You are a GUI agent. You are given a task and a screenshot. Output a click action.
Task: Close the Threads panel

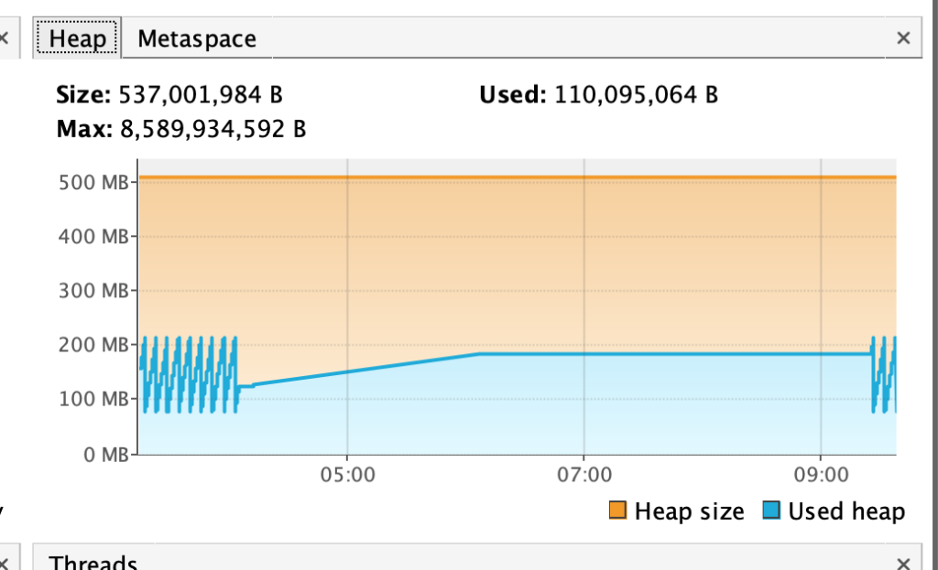[903, 563]
